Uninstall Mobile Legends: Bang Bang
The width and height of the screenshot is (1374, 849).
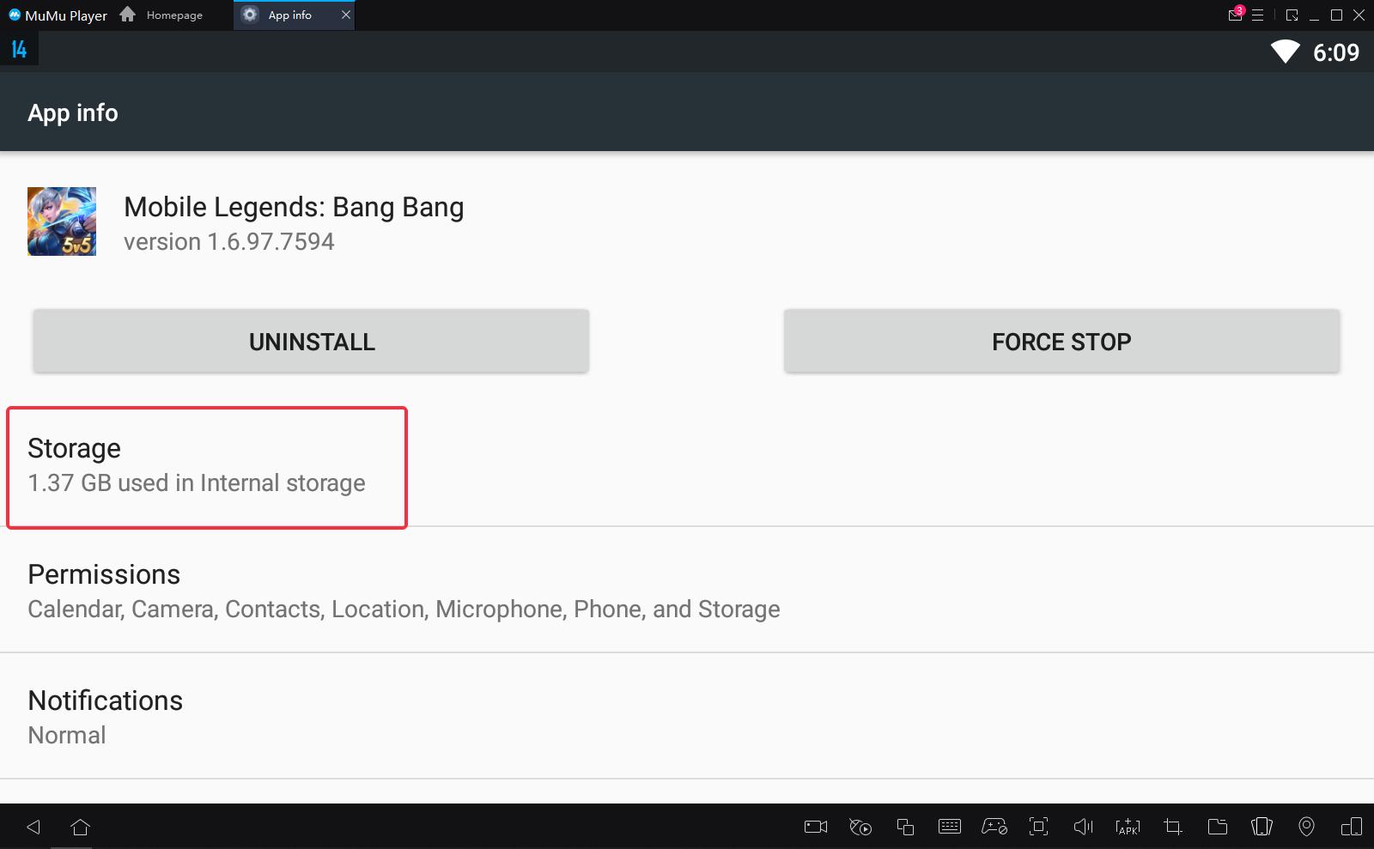tap(311, 342)
